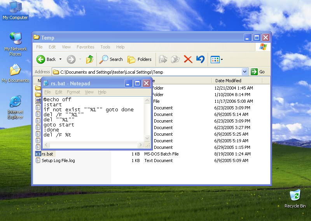The width and height of the screenshot is (311, 221).
Task: Expand the Forward history dropdown arrow
Action: [x=80, y=59]
